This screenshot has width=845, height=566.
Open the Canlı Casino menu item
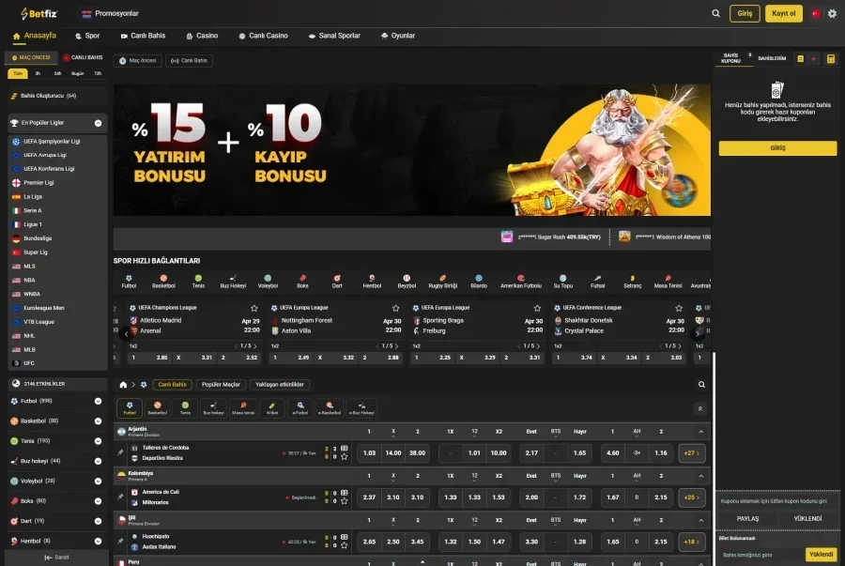263,36
